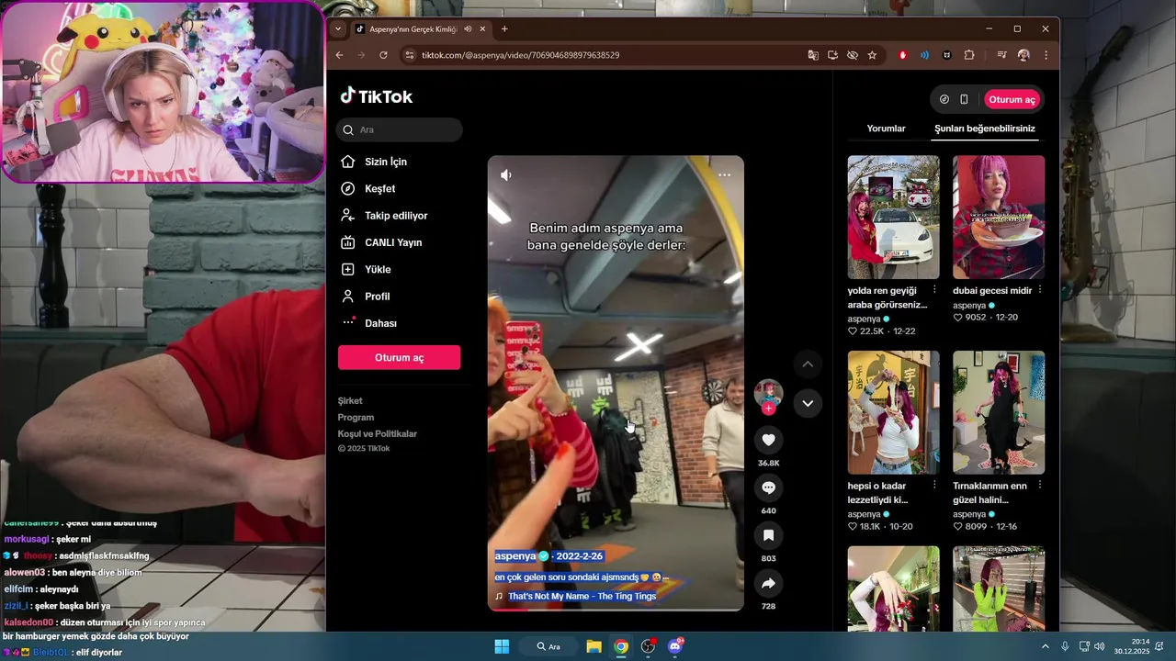The image size is (1176, 661).
Task: Click the aspenya username on video
Action: point(515,556)
